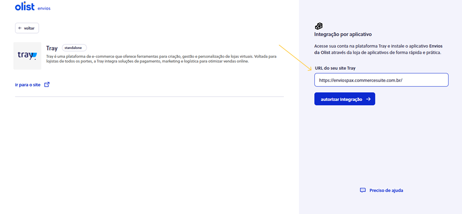The height and width of the screenshot is (214, 462).
Task: Click the olist logo
Action: click(25, 7)
